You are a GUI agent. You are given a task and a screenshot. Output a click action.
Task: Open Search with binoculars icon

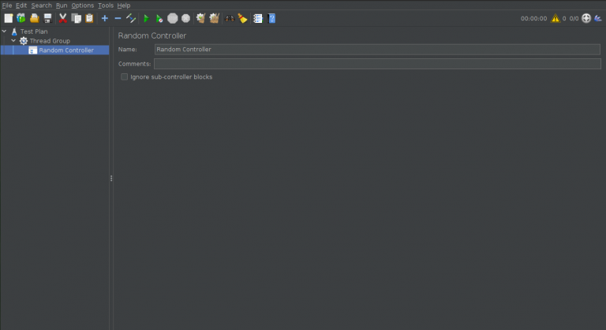(230, 18)
